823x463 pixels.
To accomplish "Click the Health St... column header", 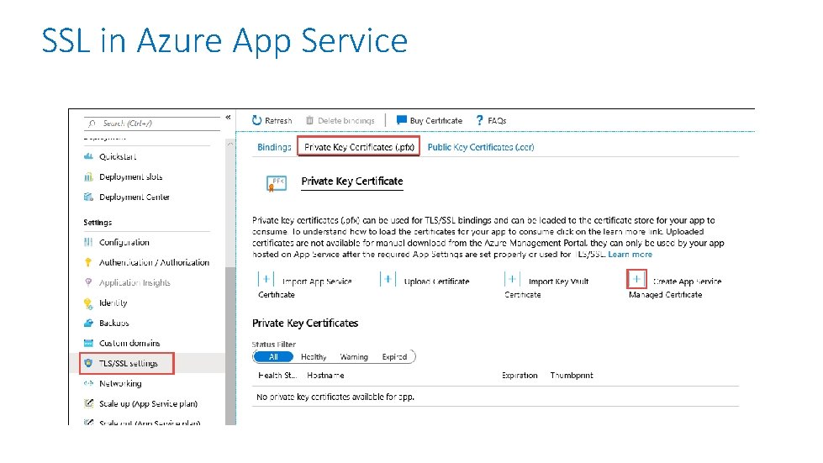I will (x=277, y=376).
